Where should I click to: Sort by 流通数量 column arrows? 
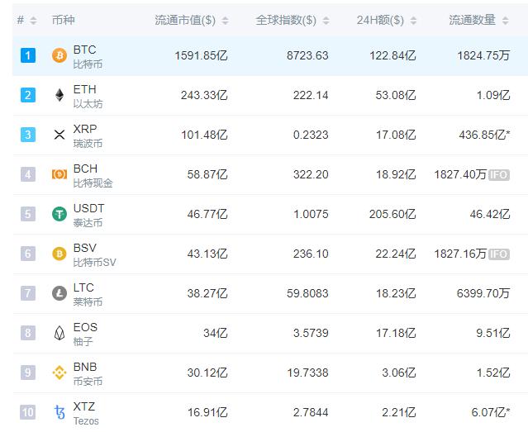pyautogui.click(x=505, y=21)
